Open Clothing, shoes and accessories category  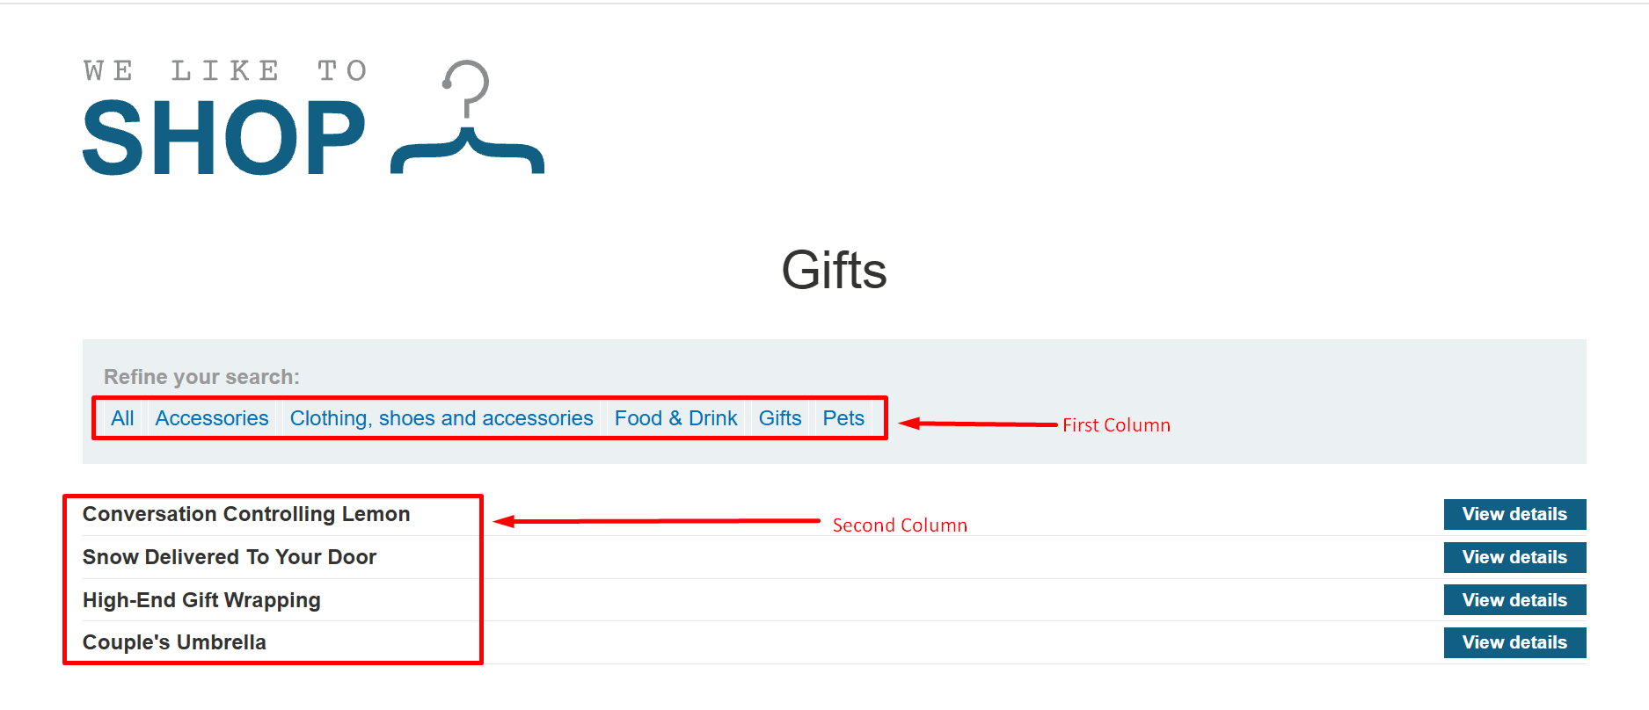[441, 418]
